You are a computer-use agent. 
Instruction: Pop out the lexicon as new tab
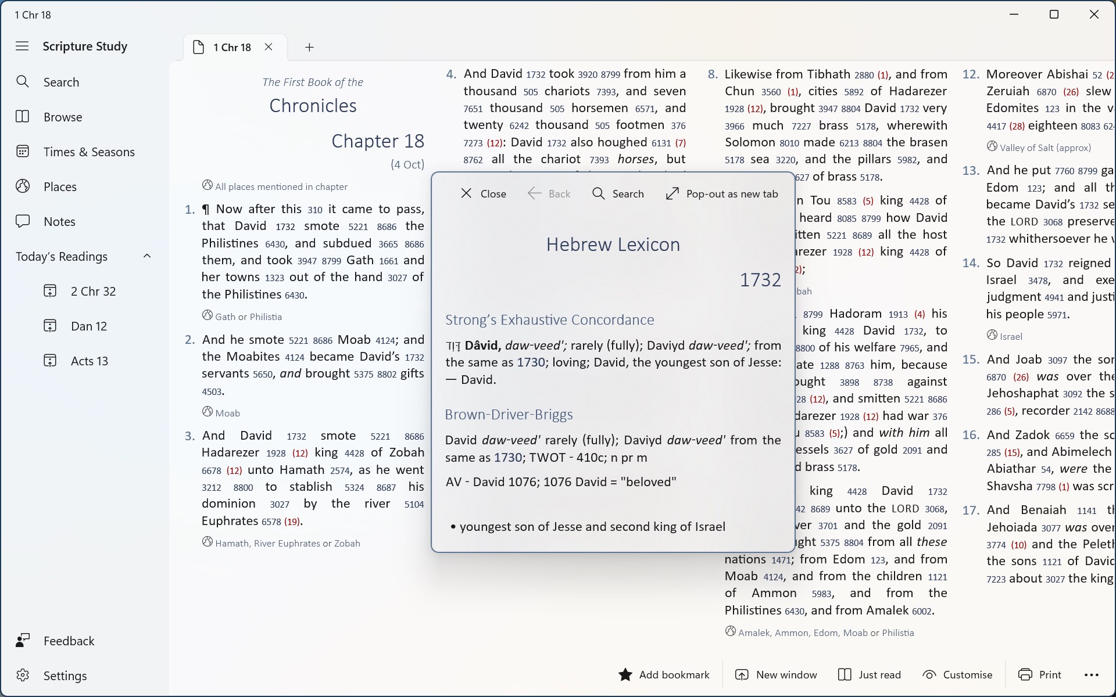coord(721,193)
